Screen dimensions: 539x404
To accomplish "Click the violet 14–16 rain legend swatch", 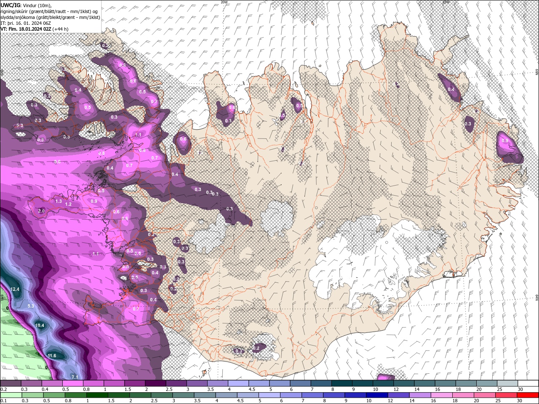I will [420, 395].
